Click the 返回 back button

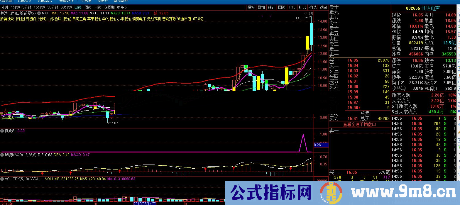pos(323,7)
